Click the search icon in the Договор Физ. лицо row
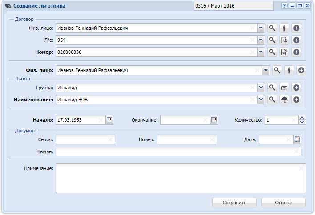 tap(272, 28)
